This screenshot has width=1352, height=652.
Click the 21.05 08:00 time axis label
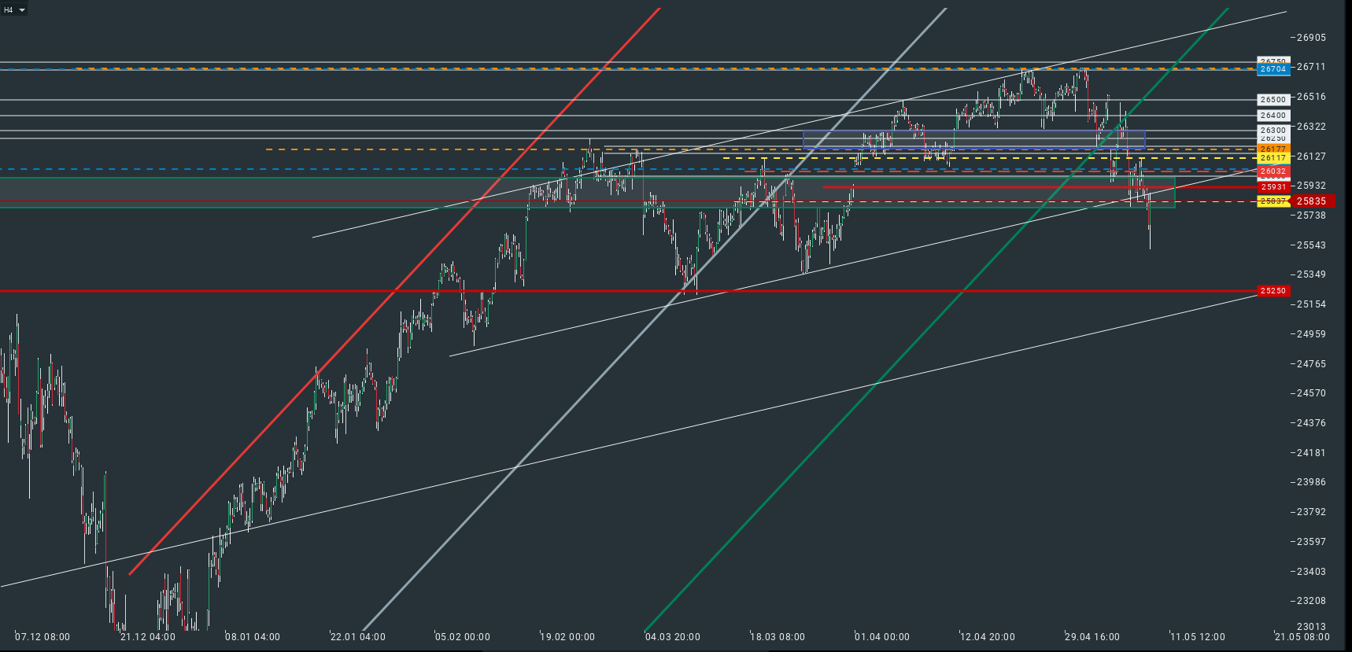(x=1302, y=637)
